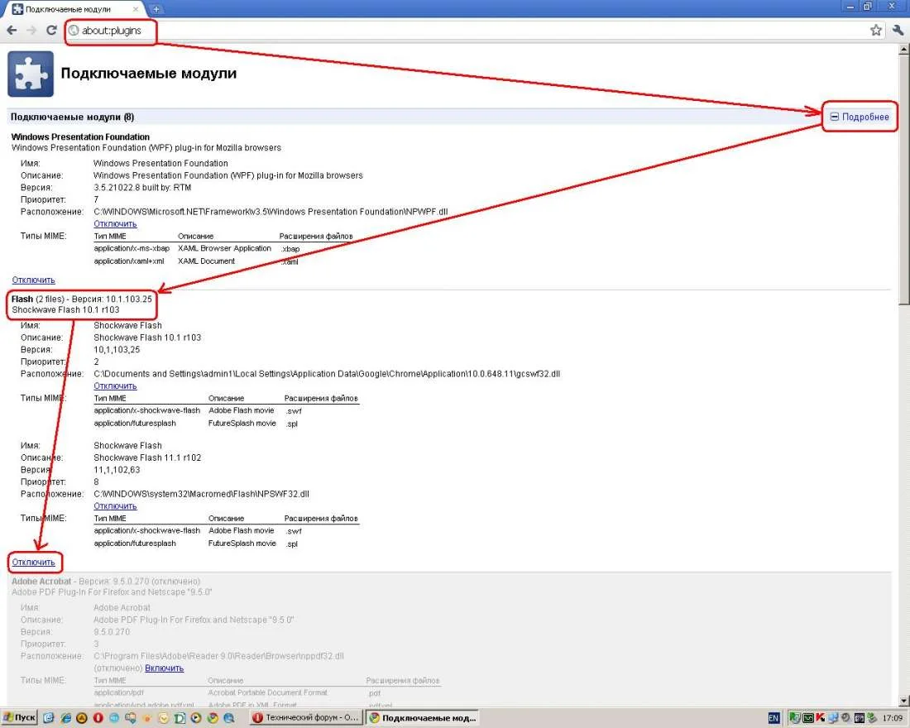Open the orange round Quick Launch icon beside Internet Explorer
910x728 pixels.
click(82, 718)
